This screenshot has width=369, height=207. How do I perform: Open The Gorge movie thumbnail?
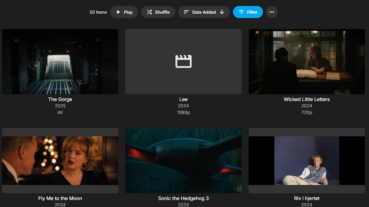(60, 62)
